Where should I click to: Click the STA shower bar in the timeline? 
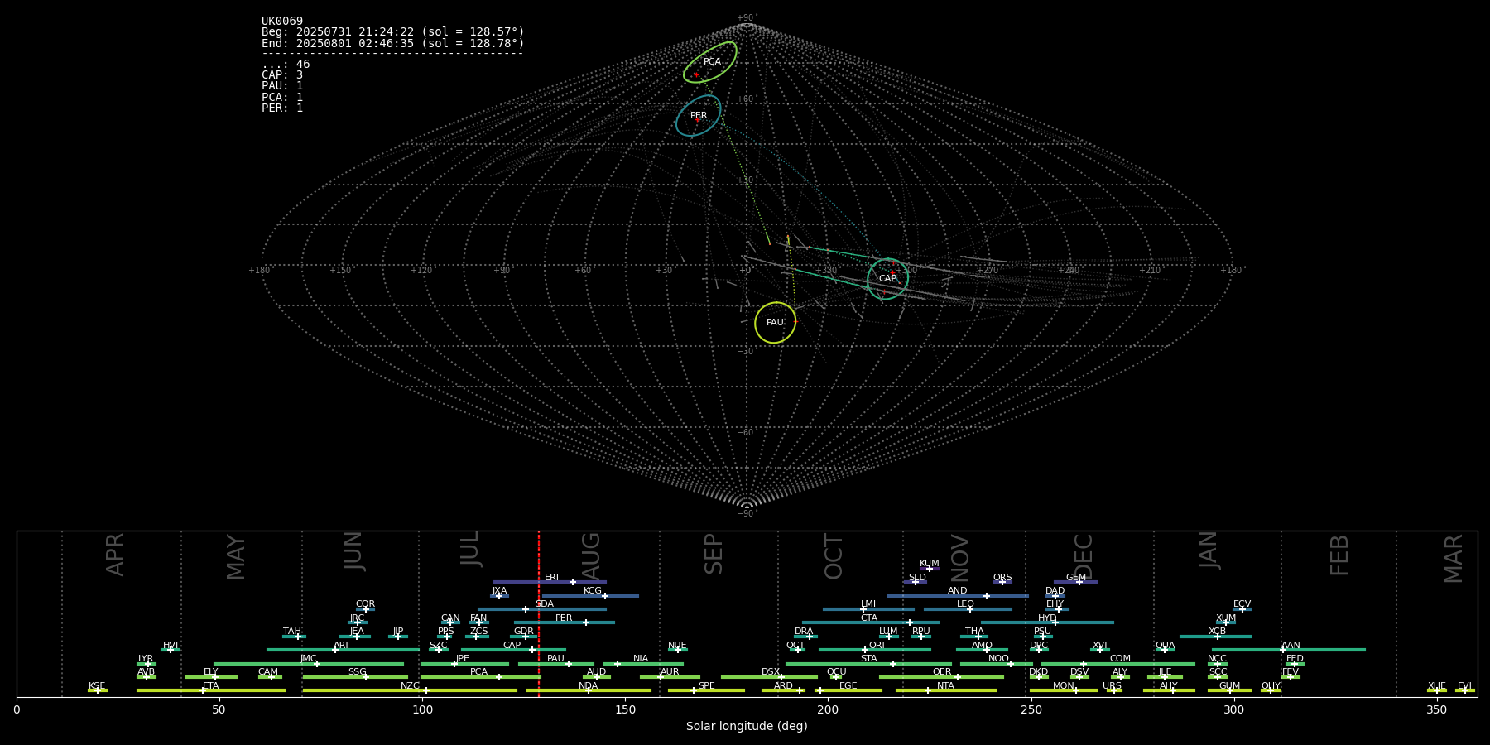click(x=868, y=663)
